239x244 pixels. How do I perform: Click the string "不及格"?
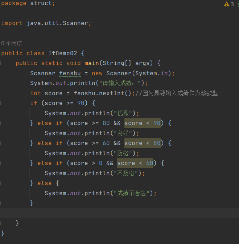point(126,173)
